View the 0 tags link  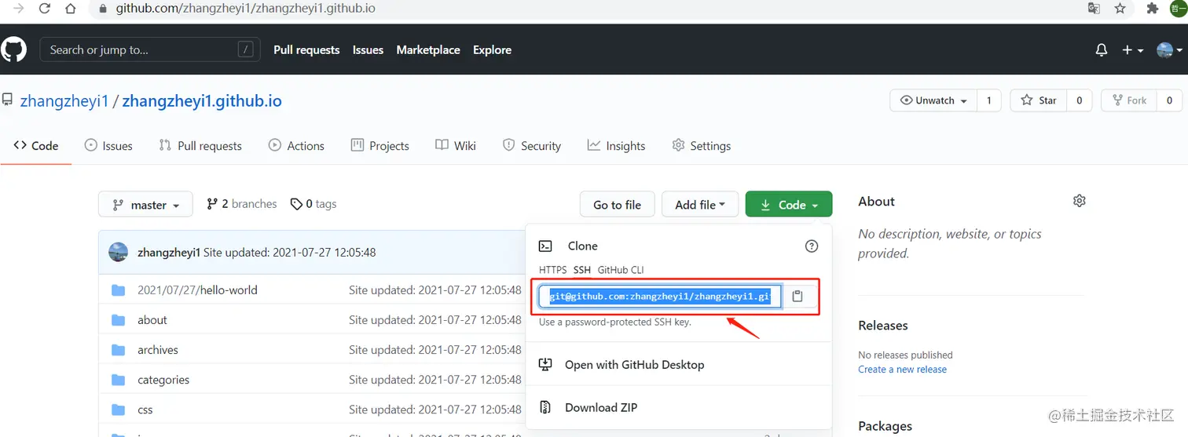(313, 204)
